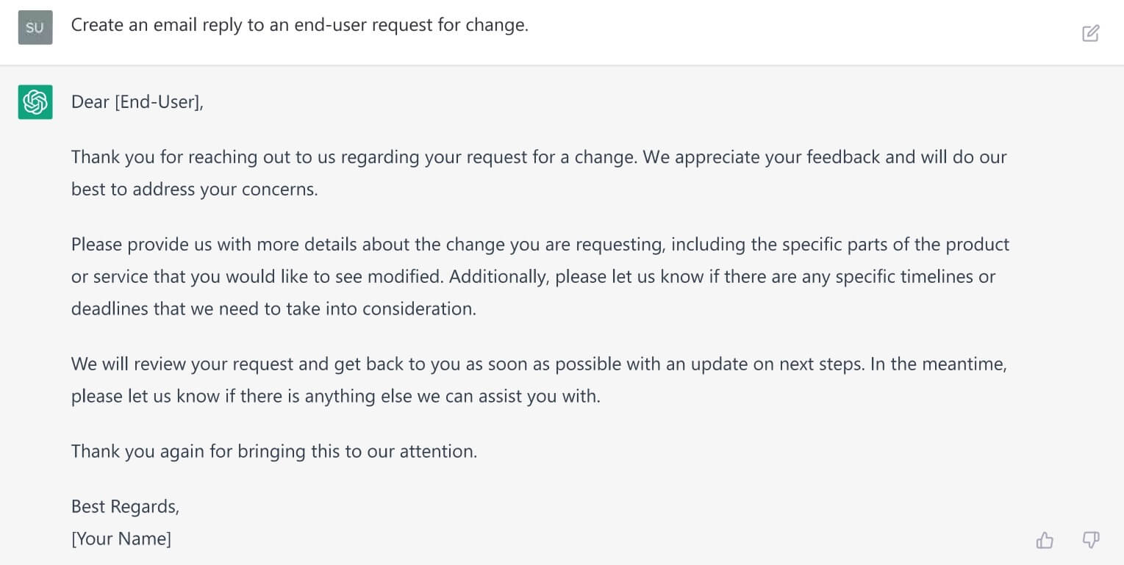Click the "Thank you again for bringing" sentence
1124x565 pixels.
coord(274,451)
